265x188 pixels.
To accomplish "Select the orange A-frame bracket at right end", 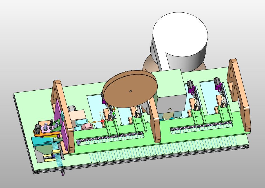I will 239,95.
